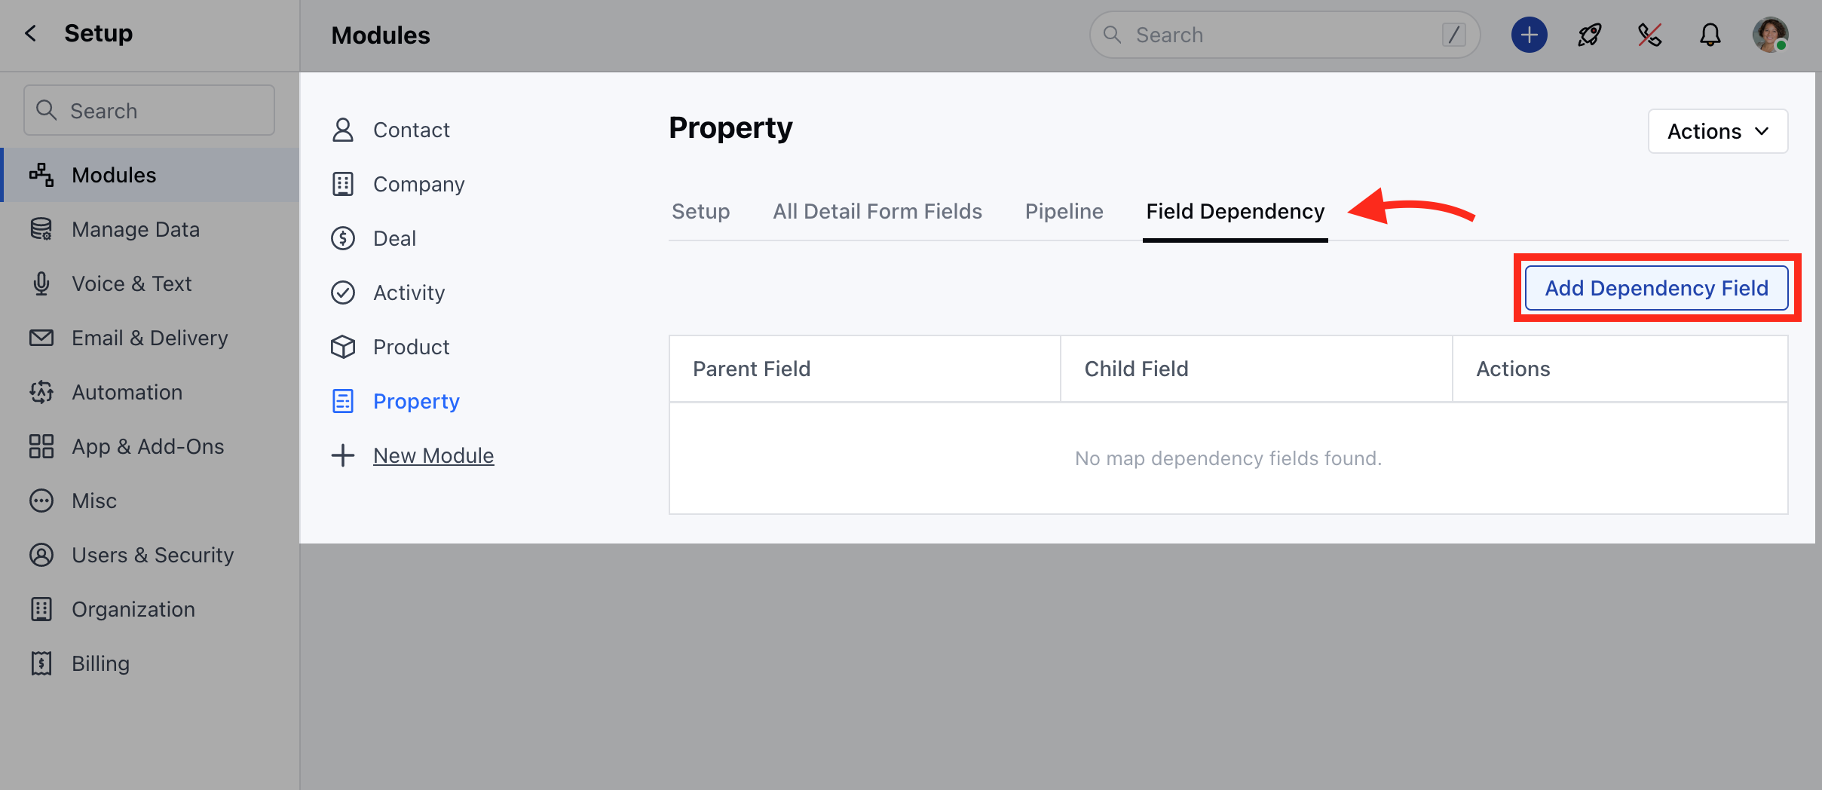Switch to the Pipeline tab
This screenshot has height=790, width=1822.
click(1064, 211)
